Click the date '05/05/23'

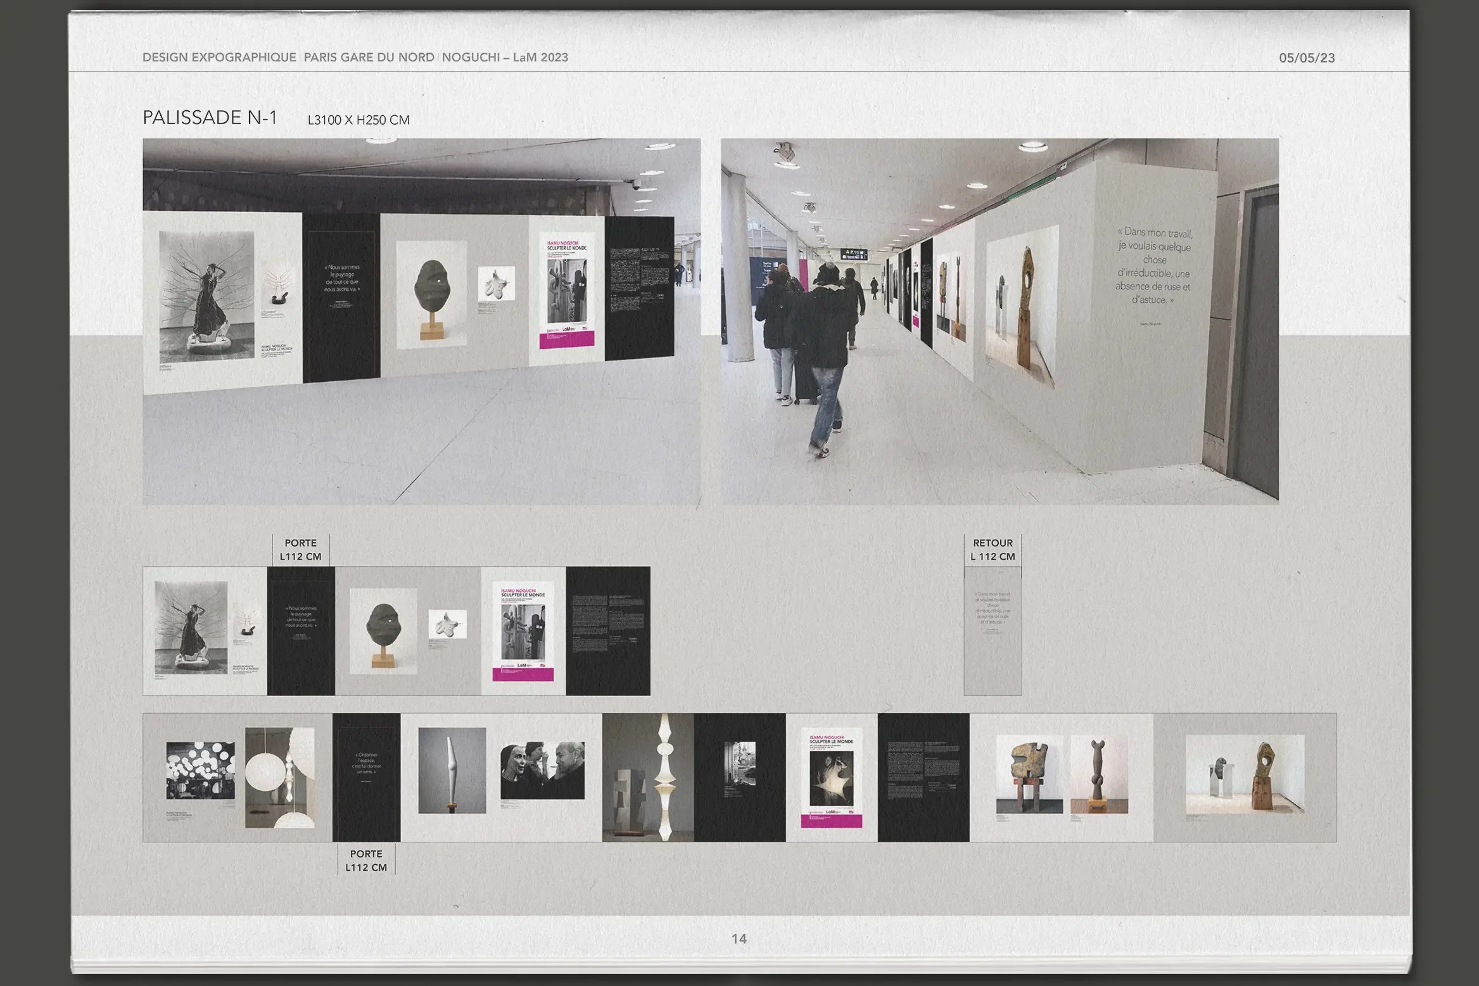point(1307,58)
